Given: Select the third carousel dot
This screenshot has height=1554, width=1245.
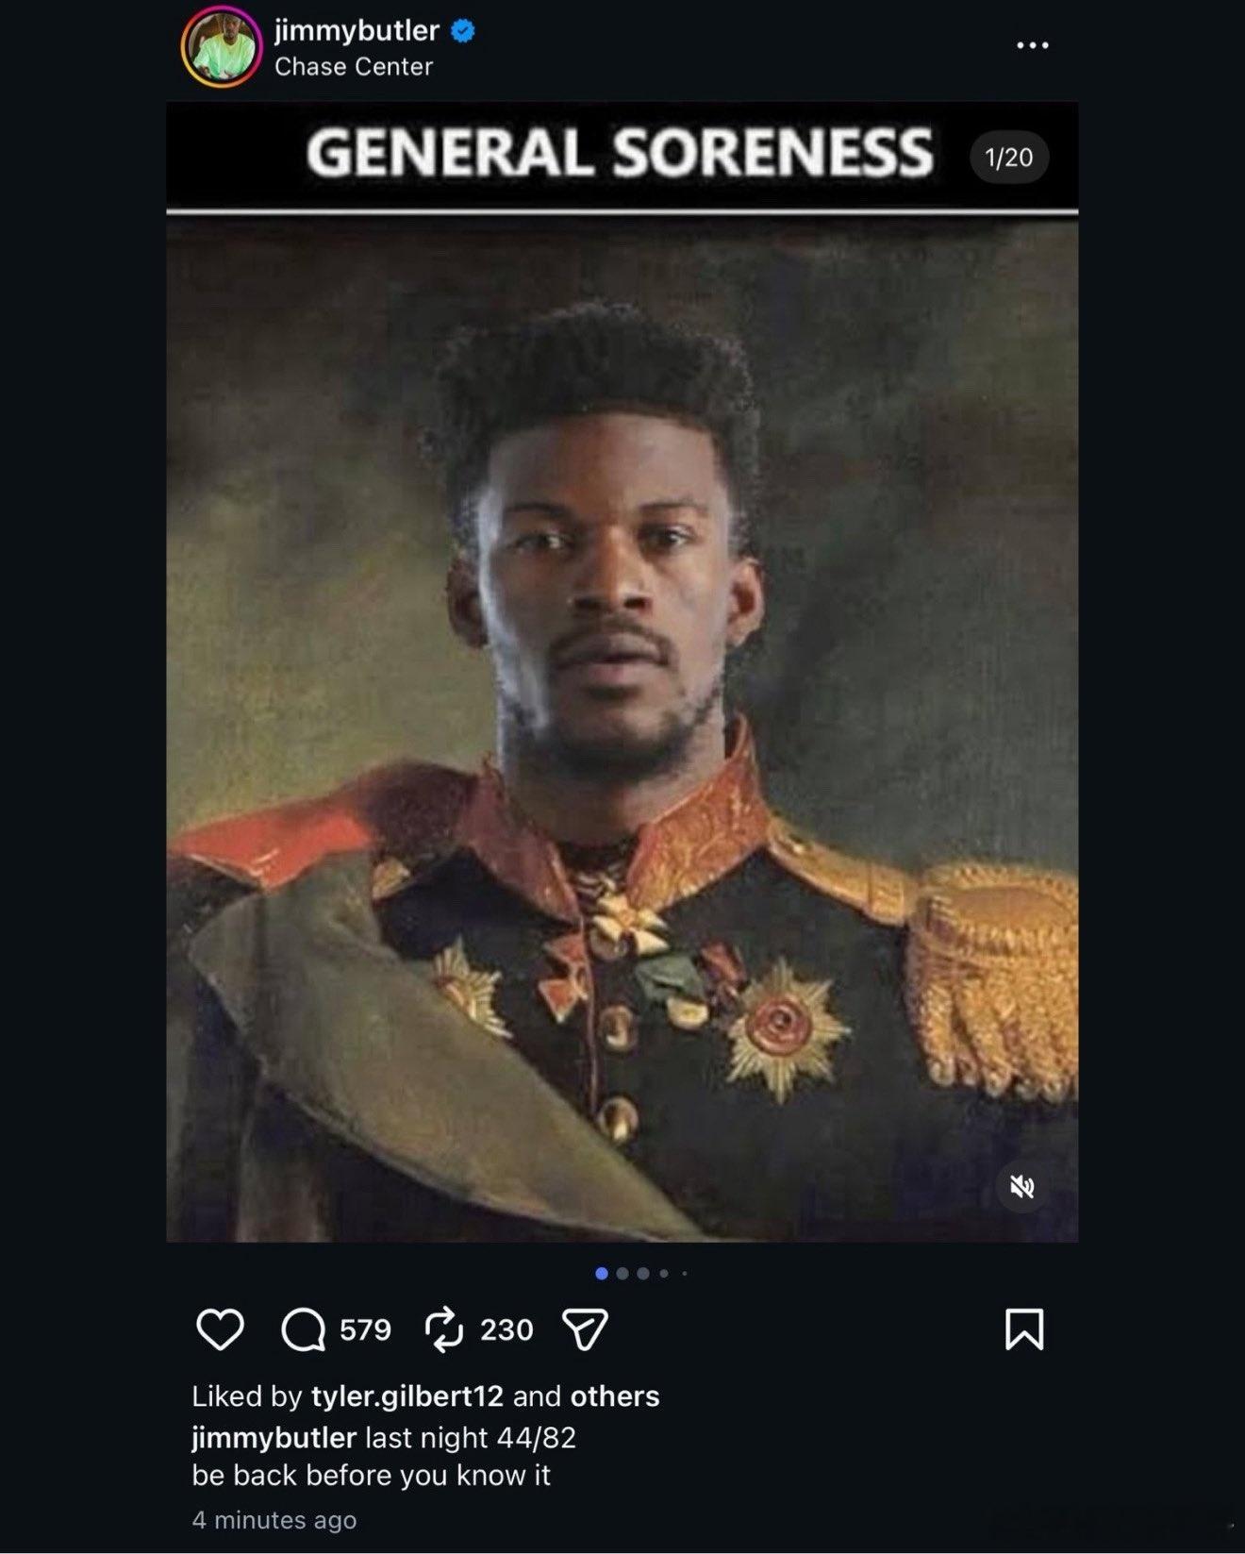Looking at the screenshot, I should [x=643, y=1274].
